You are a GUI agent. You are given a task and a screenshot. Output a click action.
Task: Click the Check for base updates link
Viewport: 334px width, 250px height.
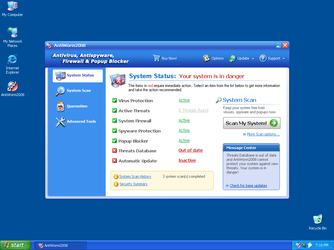[248, 186]
